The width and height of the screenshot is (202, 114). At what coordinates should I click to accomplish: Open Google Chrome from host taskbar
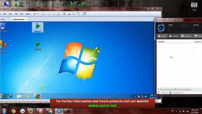pyautogui.click(x=13, y=111)
